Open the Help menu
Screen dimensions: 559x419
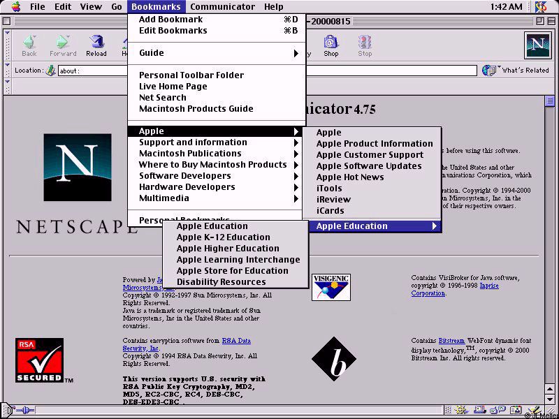pos(274,6)
